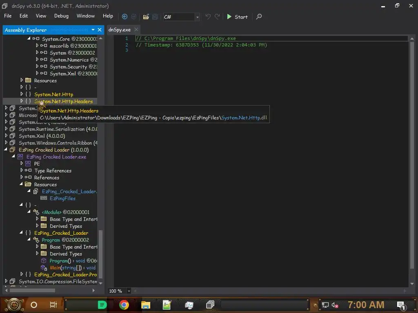Open the notification center tray icon

pos(401,305)
